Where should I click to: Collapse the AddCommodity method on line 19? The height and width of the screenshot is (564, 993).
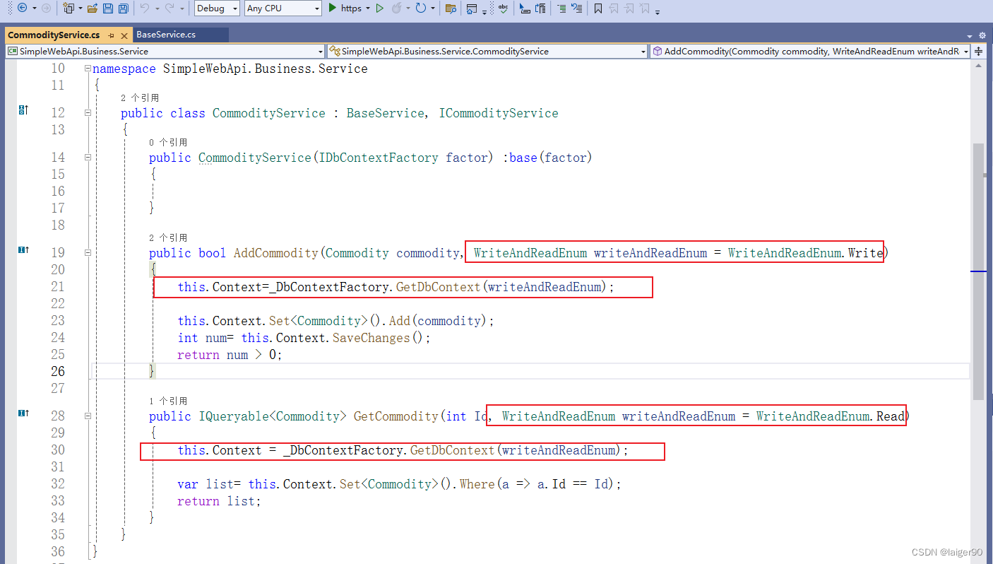click(x=87, y=252)
